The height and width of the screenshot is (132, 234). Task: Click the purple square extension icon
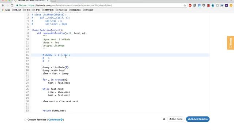pyautogui.click(x=226, y=5)
